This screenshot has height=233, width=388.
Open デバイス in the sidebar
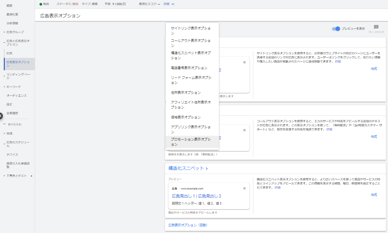point(12,155)
